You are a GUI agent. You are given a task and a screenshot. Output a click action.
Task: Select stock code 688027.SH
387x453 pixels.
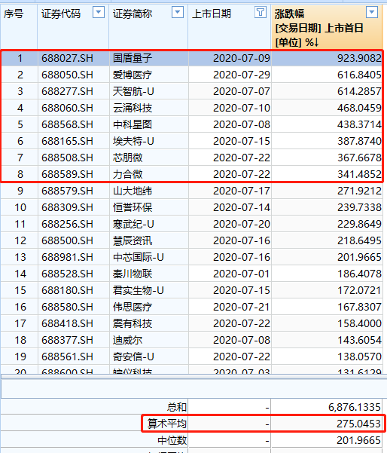coord(67,58)
